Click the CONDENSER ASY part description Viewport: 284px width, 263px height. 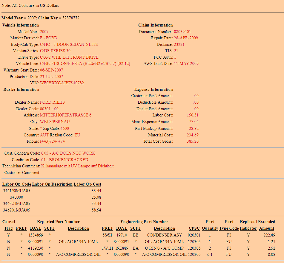(164, 235)
